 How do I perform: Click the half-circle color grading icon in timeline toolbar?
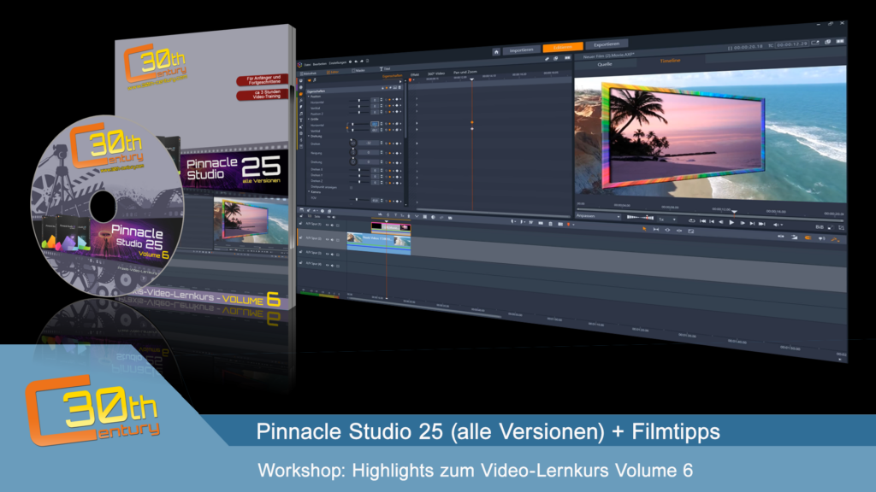433,217
